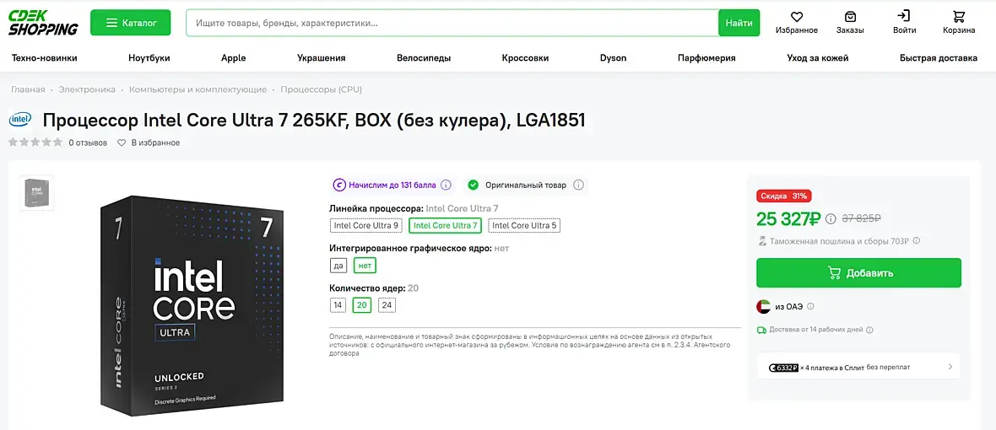996x430 pixels.
Task: Go to Главная breadcrumb
Action: pyautogui.click(x=28, y=89)
